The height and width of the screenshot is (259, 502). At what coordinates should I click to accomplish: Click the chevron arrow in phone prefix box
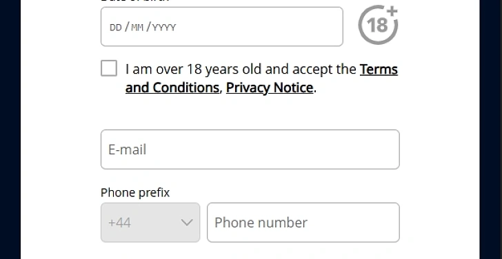pyautogui.click(x=187, y=222)
